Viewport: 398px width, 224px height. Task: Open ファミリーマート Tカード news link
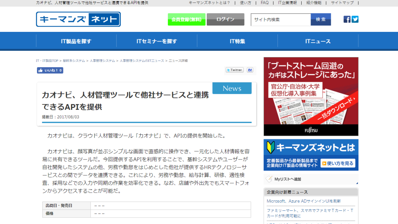(310, 213)
